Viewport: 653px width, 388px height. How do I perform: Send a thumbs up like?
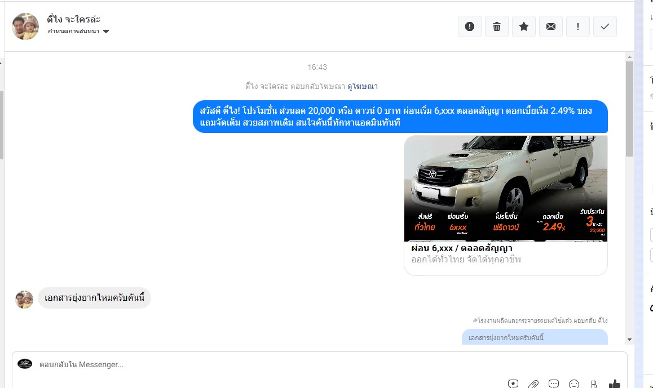click(615, 384)
